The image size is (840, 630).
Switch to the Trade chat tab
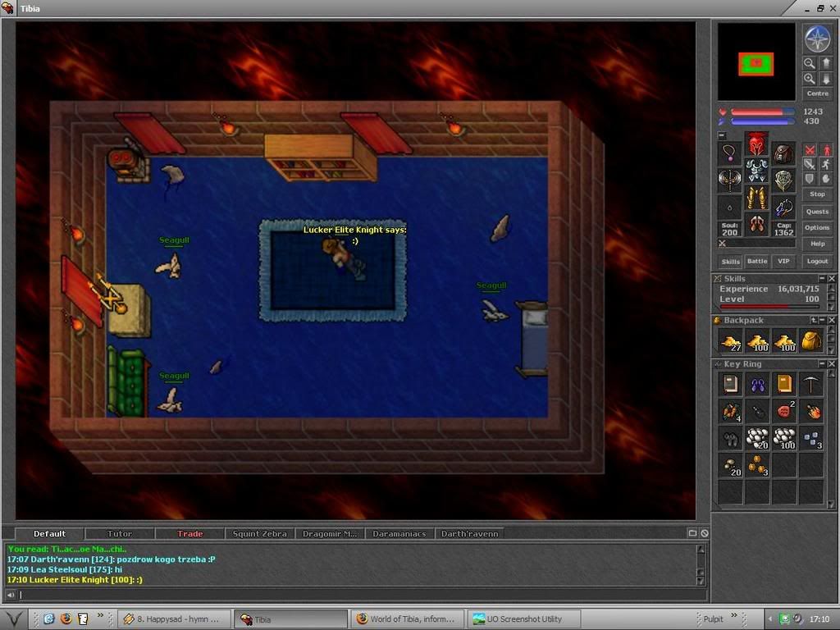coord(189,533)
